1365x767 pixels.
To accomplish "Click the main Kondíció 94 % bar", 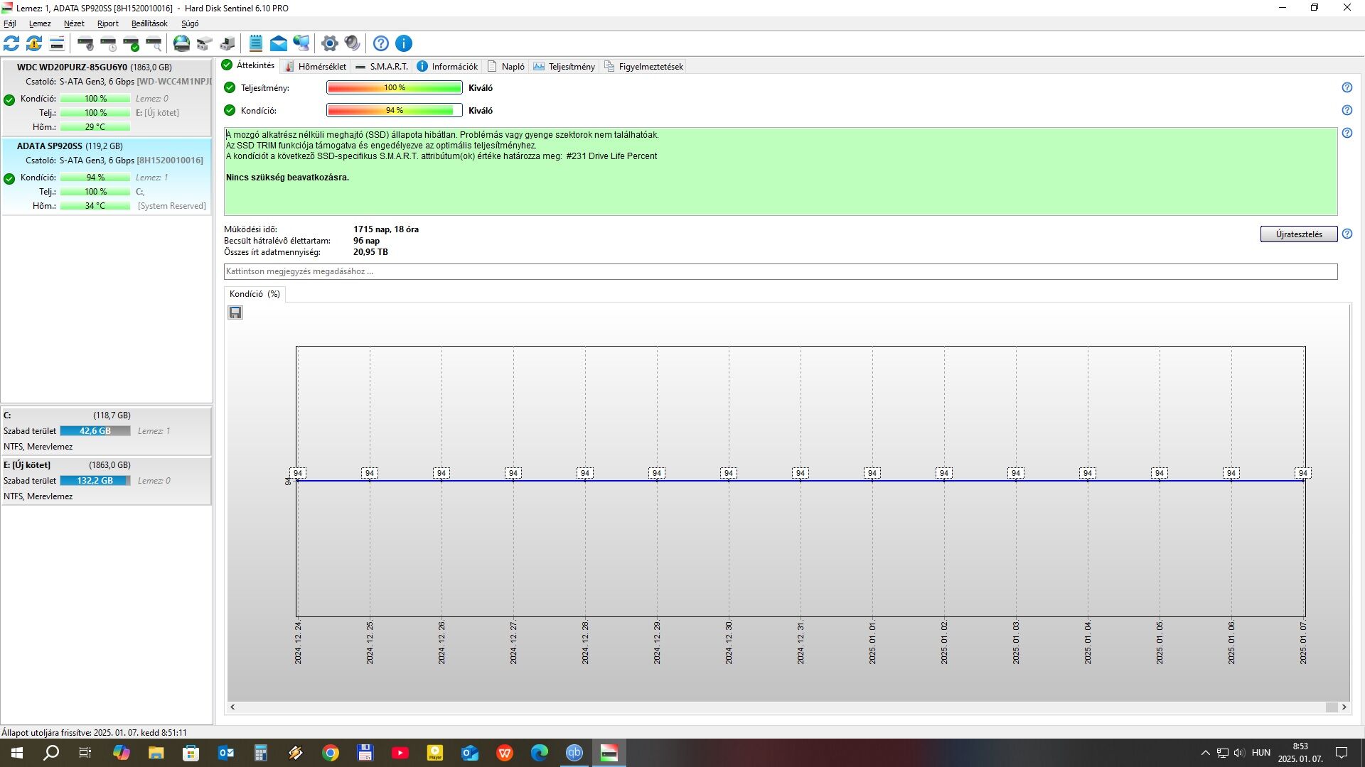I will coord(395,111).
